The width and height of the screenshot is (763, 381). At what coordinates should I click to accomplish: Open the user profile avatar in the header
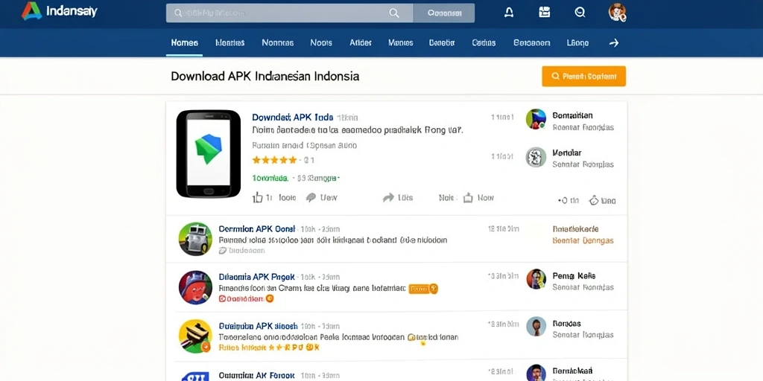tap(617, 12)
